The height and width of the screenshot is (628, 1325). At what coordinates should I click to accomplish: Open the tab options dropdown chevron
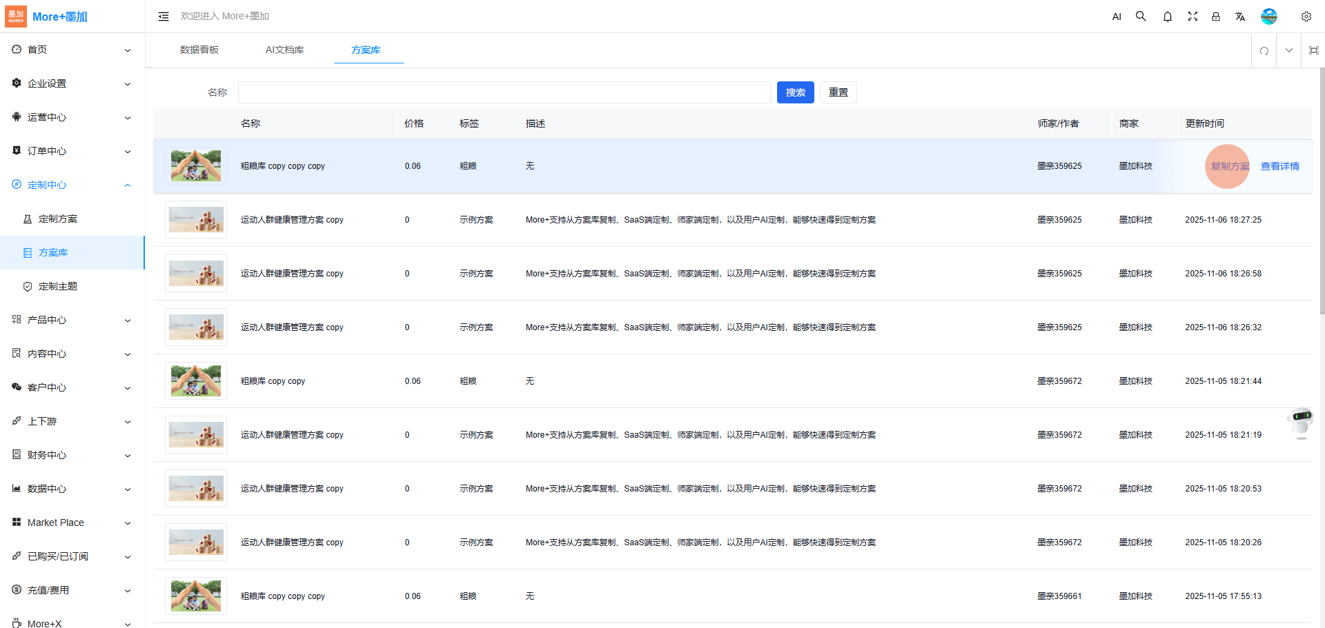coord(1288,50)
